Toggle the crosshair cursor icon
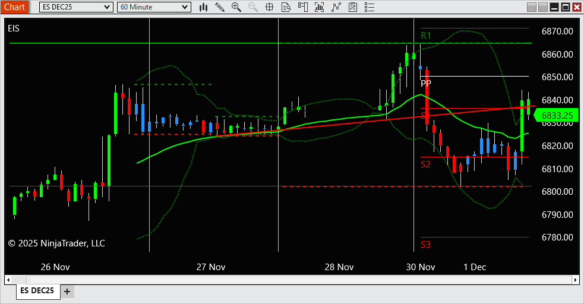This screenshot has height=304, width=584. coord(269,7)
